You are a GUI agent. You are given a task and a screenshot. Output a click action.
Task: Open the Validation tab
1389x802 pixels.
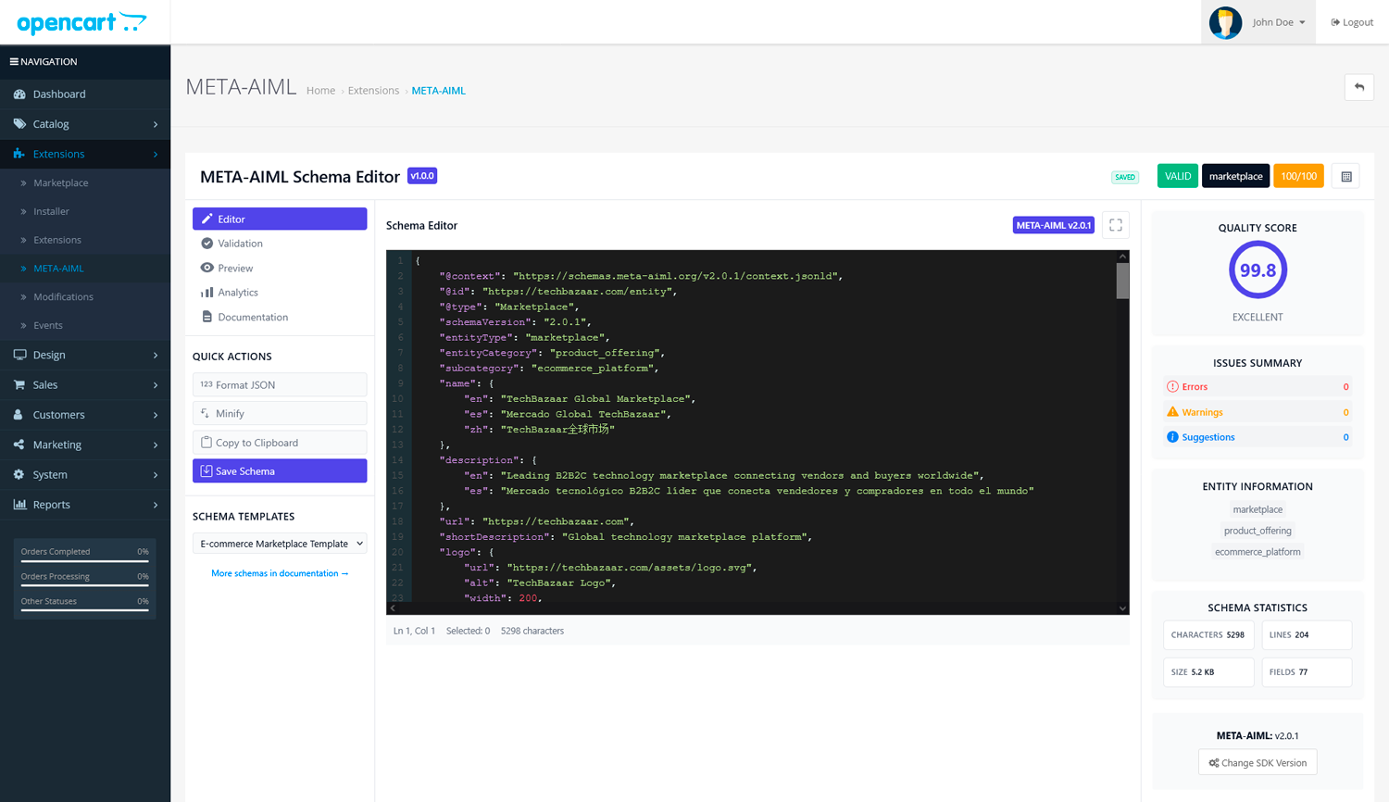280,244
